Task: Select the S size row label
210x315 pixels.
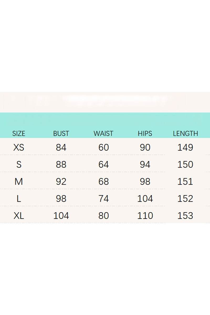Action: point(19,165)
